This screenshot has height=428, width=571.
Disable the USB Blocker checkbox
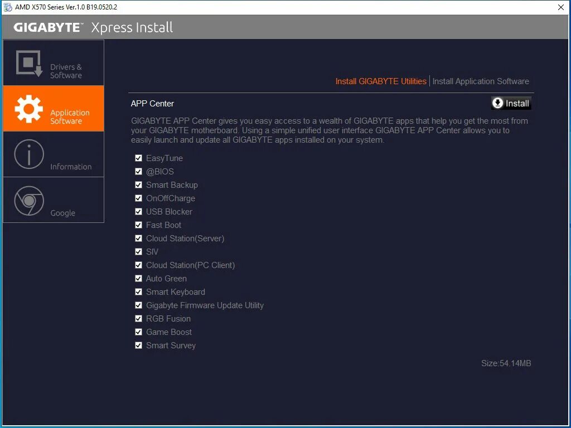point(138,211)
